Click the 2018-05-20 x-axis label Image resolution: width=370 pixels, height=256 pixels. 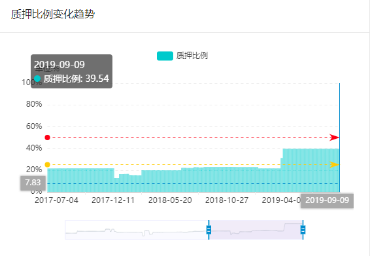pos(170,200)
